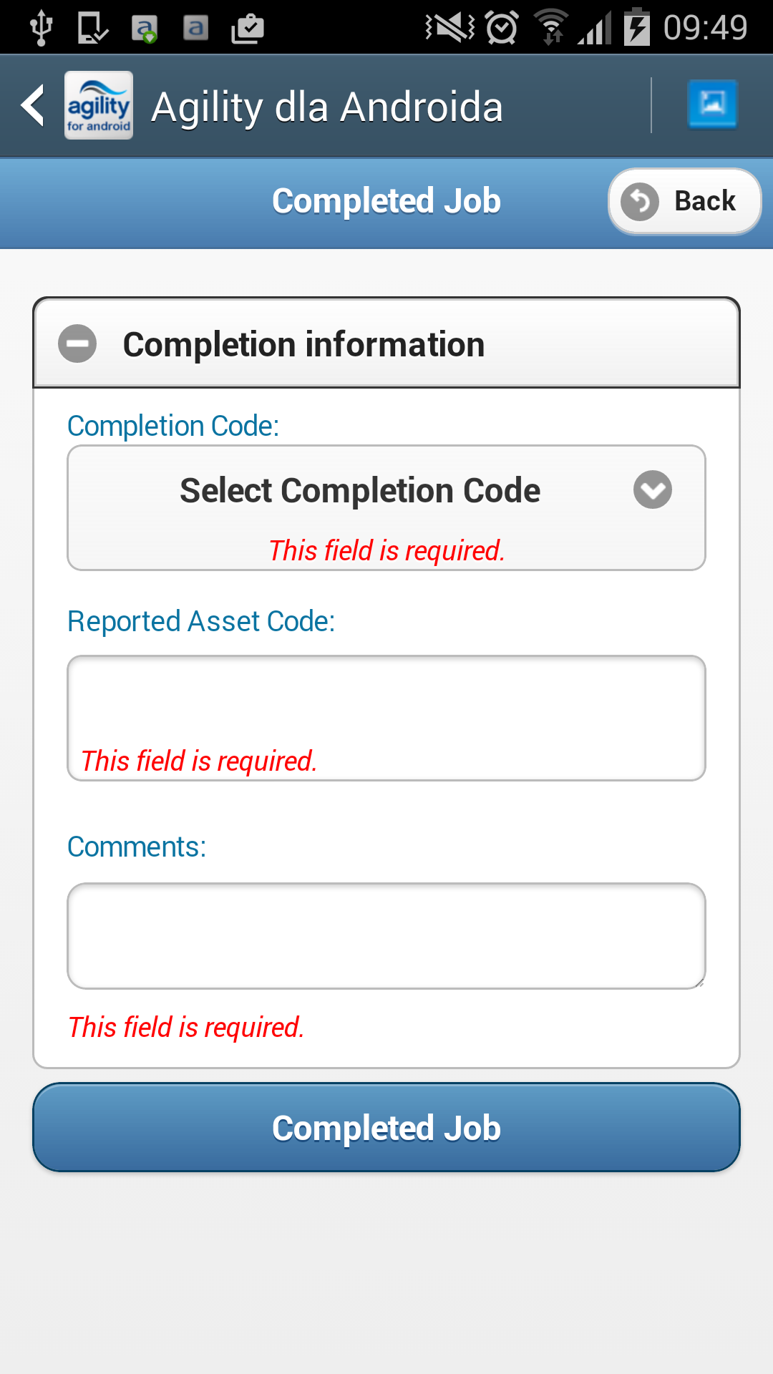
Task: Collapse section using the minus icon
Action: coord(77,343)
